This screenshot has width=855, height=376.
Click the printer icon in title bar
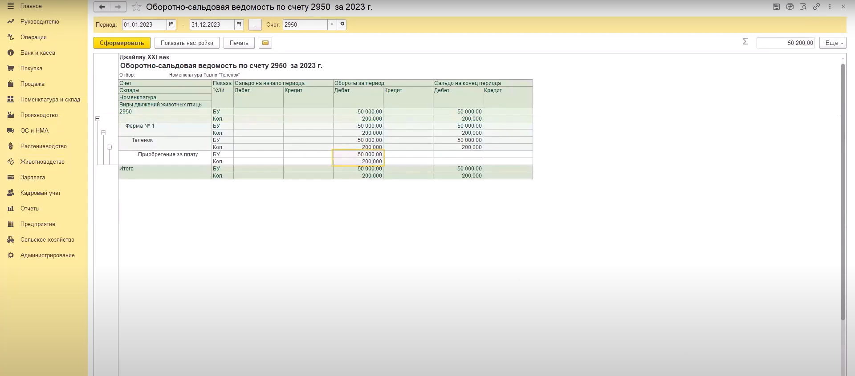790,7
